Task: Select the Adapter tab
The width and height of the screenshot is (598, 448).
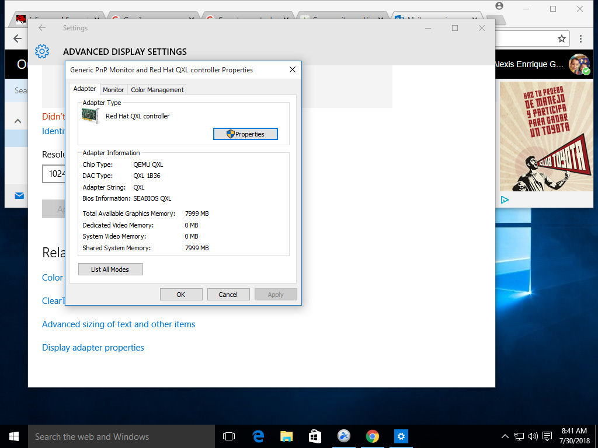Action: coord(85,89)
